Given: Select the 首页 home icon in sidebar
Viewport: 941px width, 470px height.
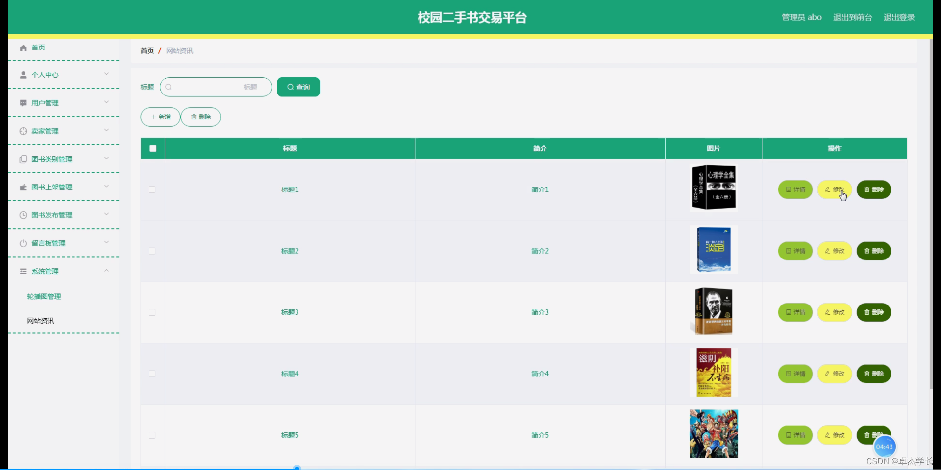Looking at the screenshot, I should coord(23,47).
